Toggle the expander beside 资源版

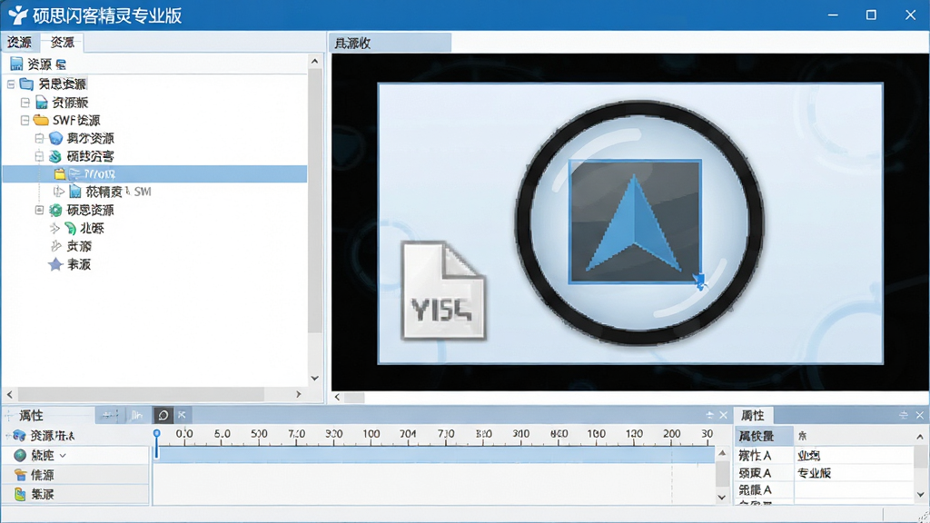tap(25, 103)
